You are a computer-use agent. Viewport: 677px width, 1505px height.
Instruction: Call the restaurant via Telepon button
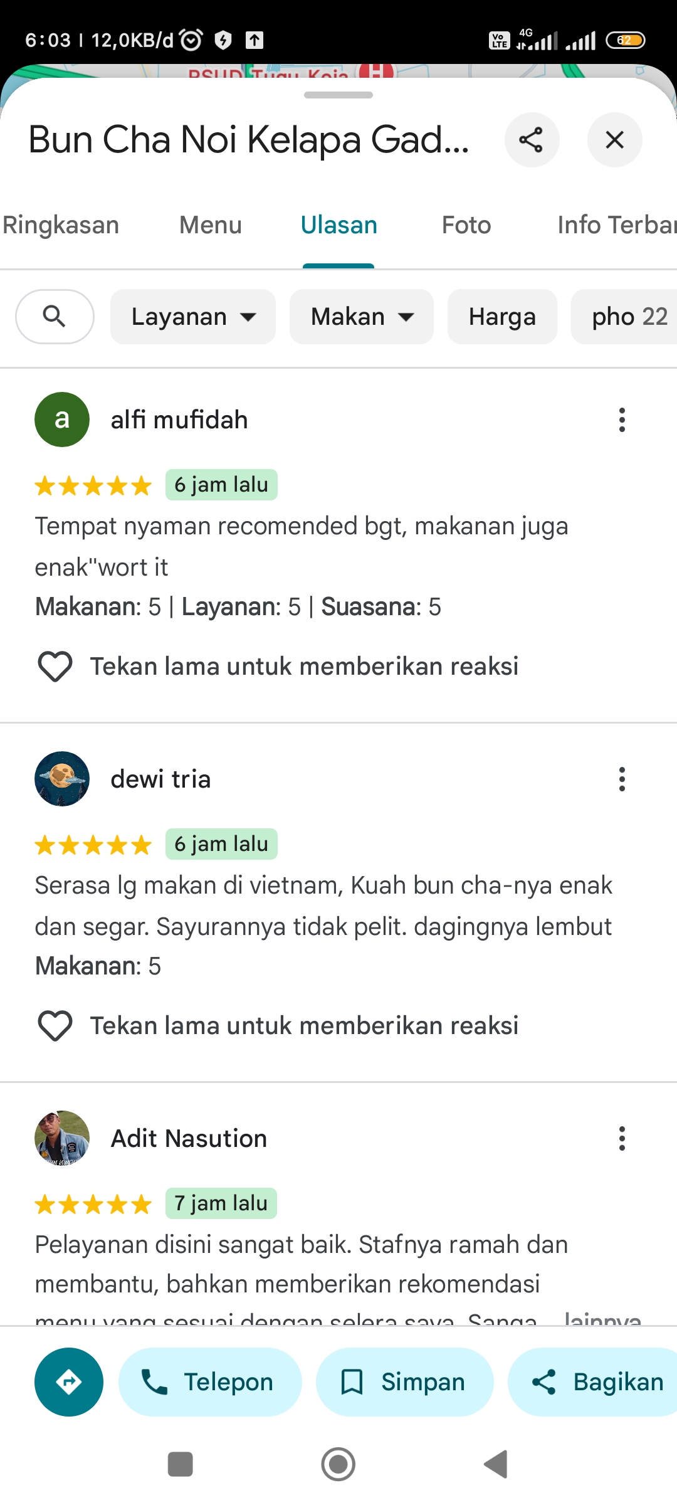click(x=210, y=1382)
